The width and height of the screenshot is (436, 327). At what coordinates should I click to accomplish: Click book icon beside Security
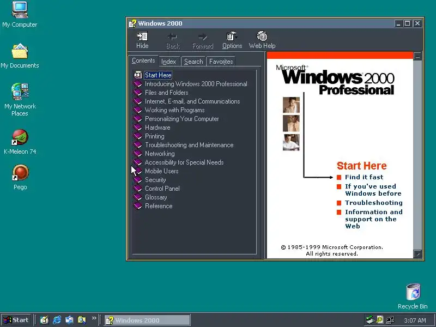(138, 180)
